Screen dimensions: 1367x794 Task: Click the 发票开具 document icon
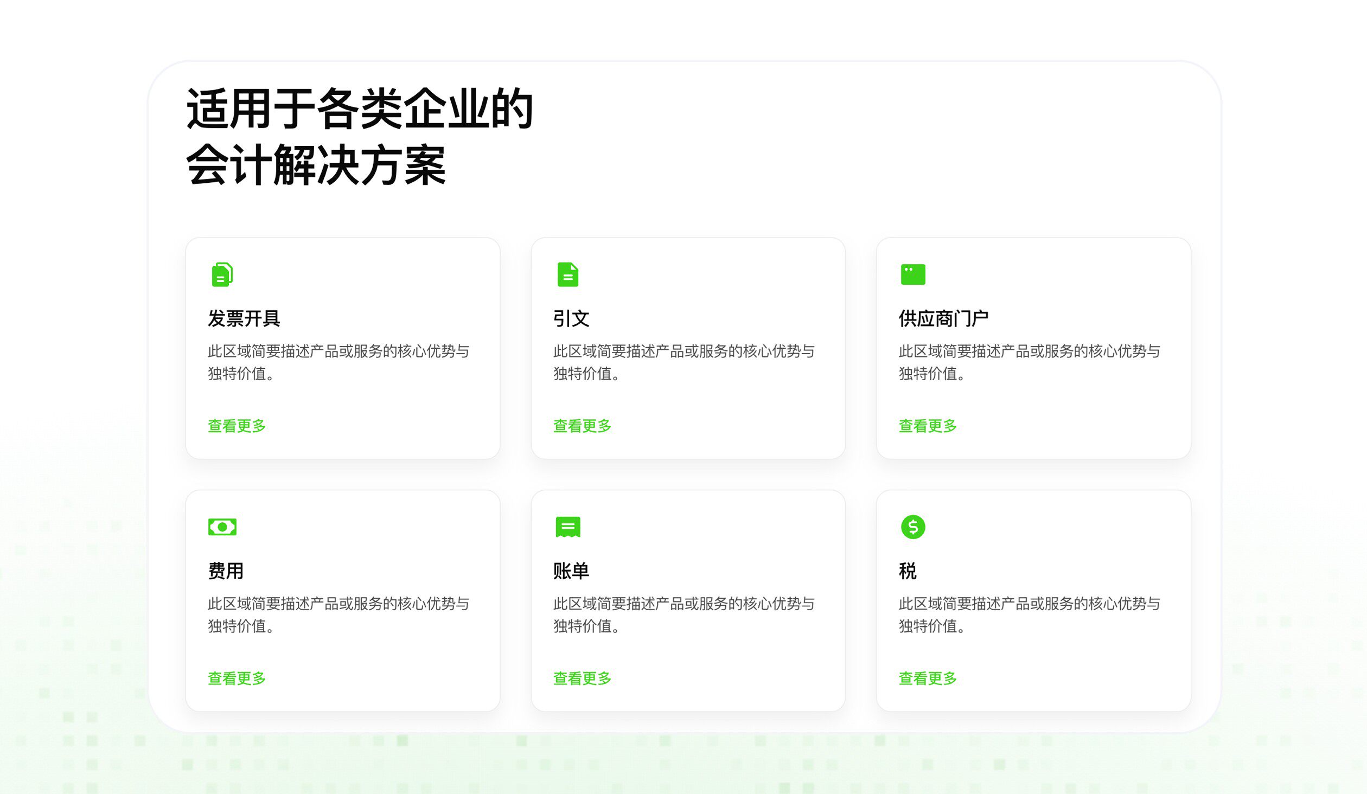pyautogui.click(x=222, y=274)
